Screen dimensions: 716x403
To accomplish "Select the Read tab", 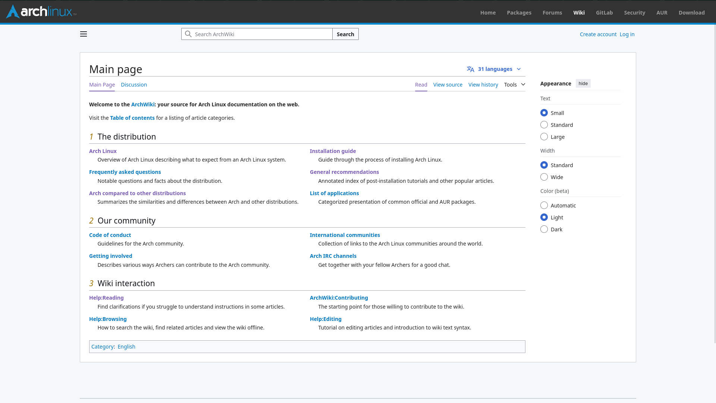I will [x=421, y=85].
